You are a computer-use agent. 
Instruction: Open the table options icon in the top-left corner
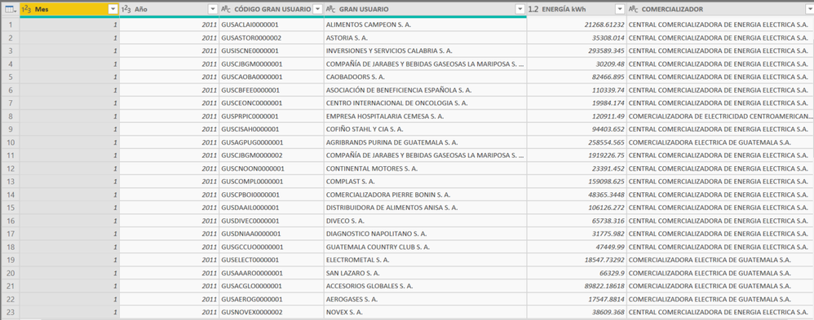coord(9,9)
